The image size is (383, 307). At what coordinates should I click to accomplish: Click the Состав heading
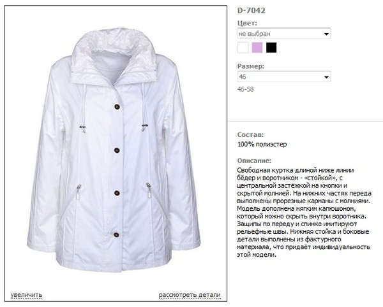tap(250, 134)
